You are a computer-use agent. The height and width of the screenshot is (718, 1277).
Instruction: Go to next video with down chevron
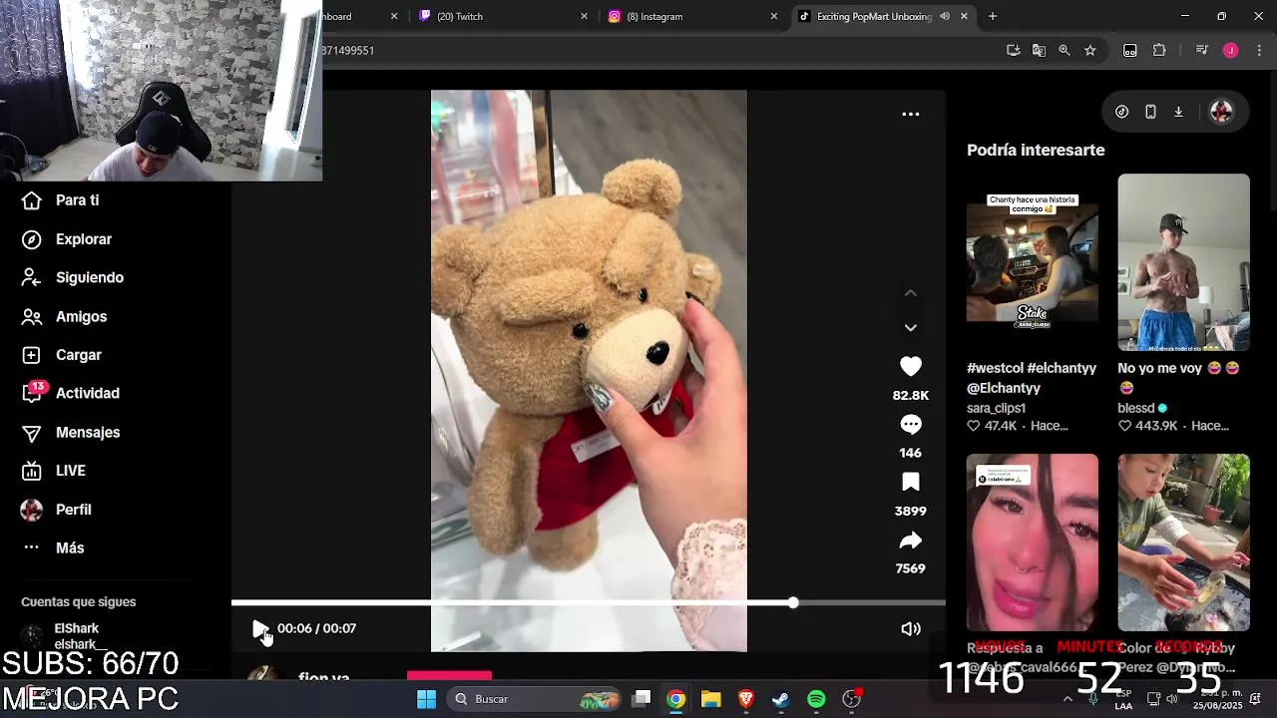[x=911, y=327]
